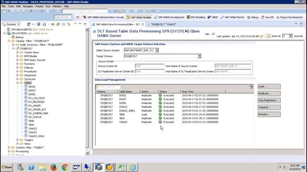This screenshot has height=172, width=307.
Task: Click the pause icon beside Interval
Action: coord(269,36)
